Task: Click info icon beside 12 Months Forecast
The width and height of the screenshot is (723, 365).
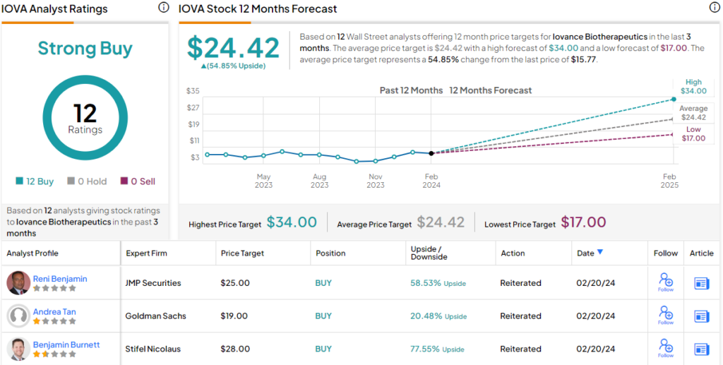Action: tap(714, 8)
